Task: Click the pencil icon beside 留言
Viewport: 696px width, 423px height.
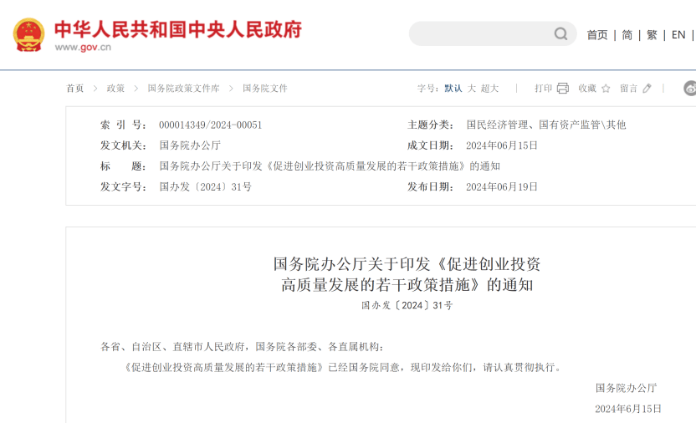Action: (x=647, y=89)
